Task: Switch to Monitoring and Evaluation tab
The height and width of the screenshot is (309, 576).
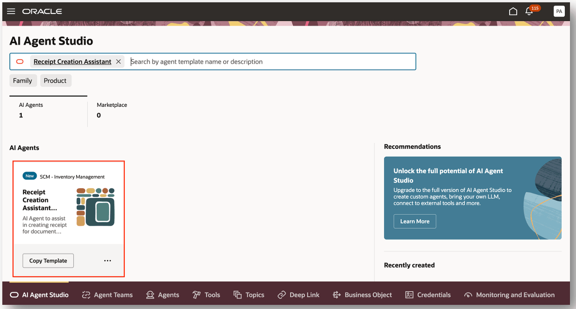Action: 509,295
